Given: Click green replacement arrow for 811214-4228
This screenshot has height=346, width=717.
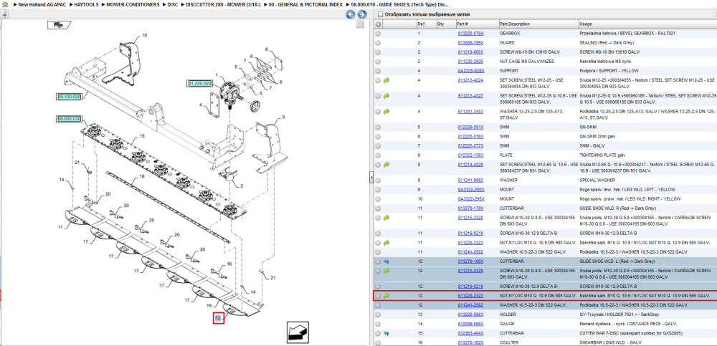Looking at the screenshot, I should 386,165.
